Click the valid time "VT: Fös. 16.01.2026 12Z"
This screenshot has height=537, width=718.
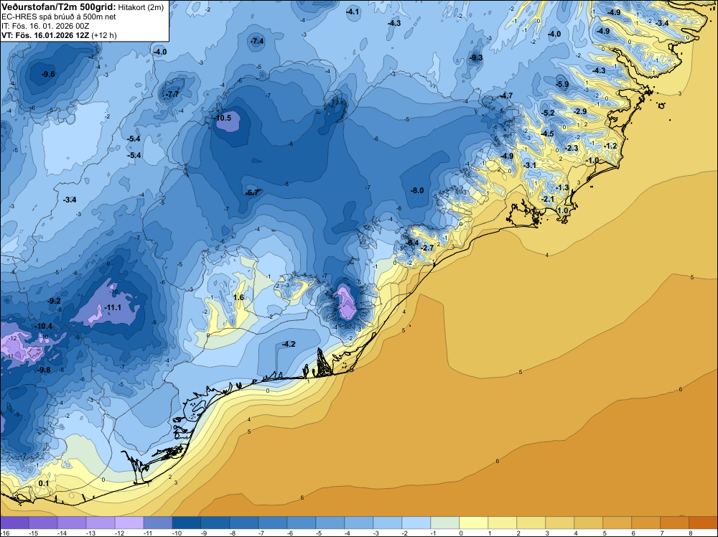point(45,34)
